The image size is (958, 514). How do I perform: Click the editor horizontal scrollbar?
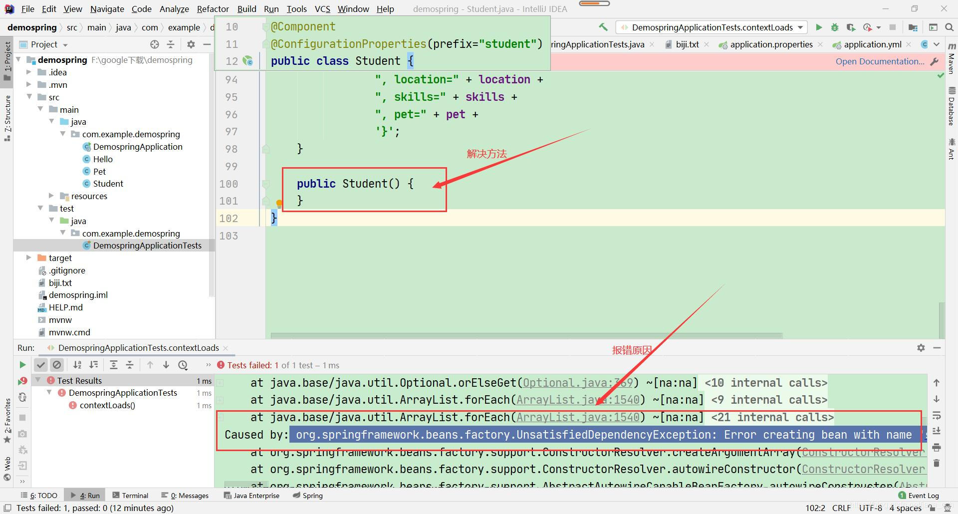click(526, 335)
